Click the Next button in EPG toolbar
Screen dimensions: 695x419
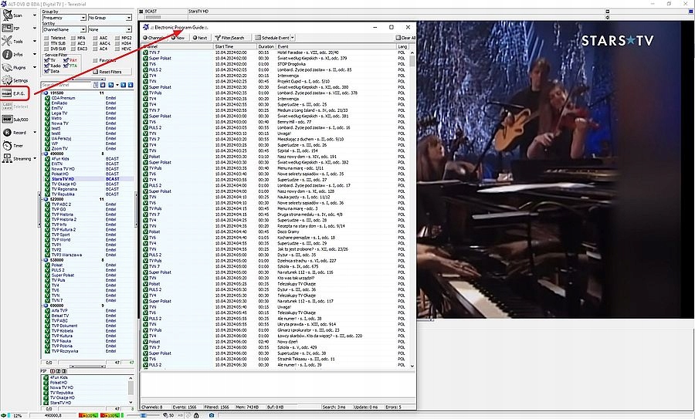200,38
